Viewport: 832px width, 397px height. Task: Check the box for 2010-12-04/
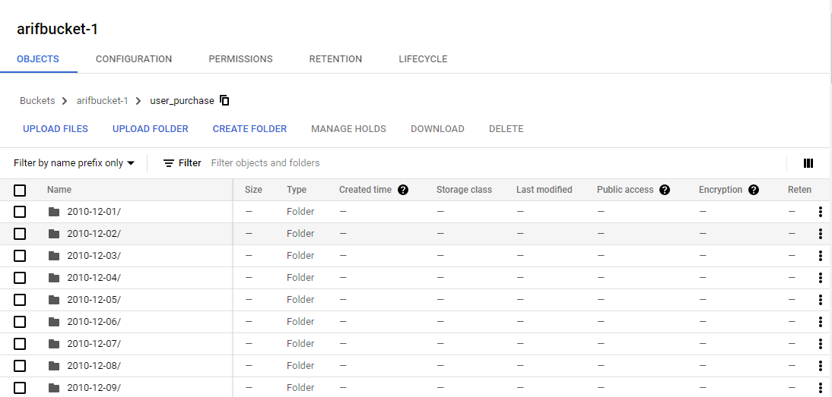tap(20, 278)
